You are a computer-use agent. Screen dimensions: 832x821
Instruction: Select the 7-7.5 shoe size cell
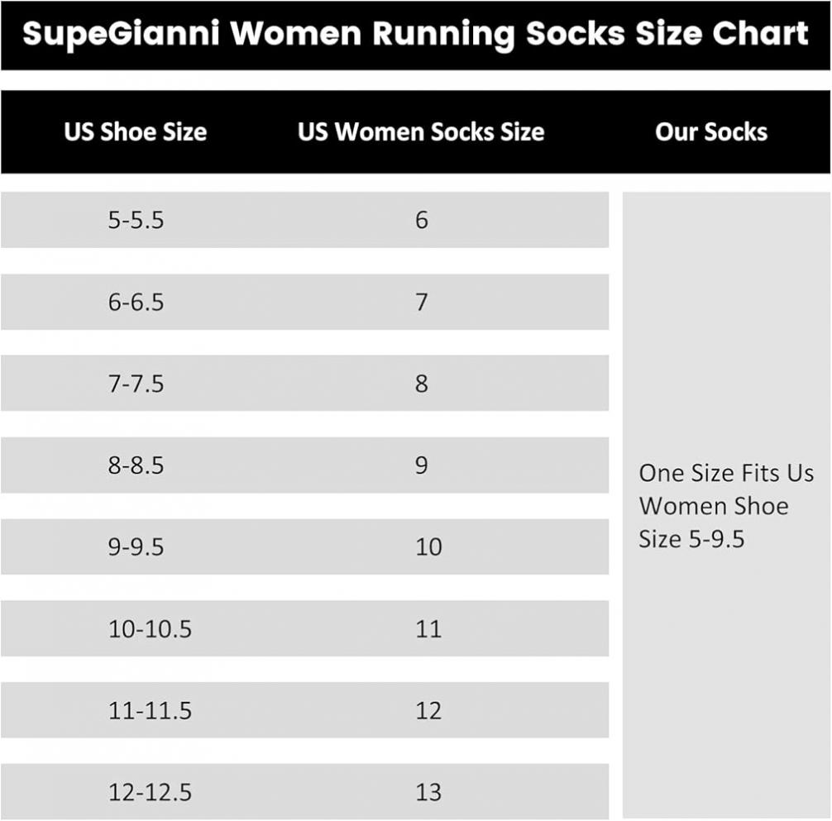click(x=136, y=384)
